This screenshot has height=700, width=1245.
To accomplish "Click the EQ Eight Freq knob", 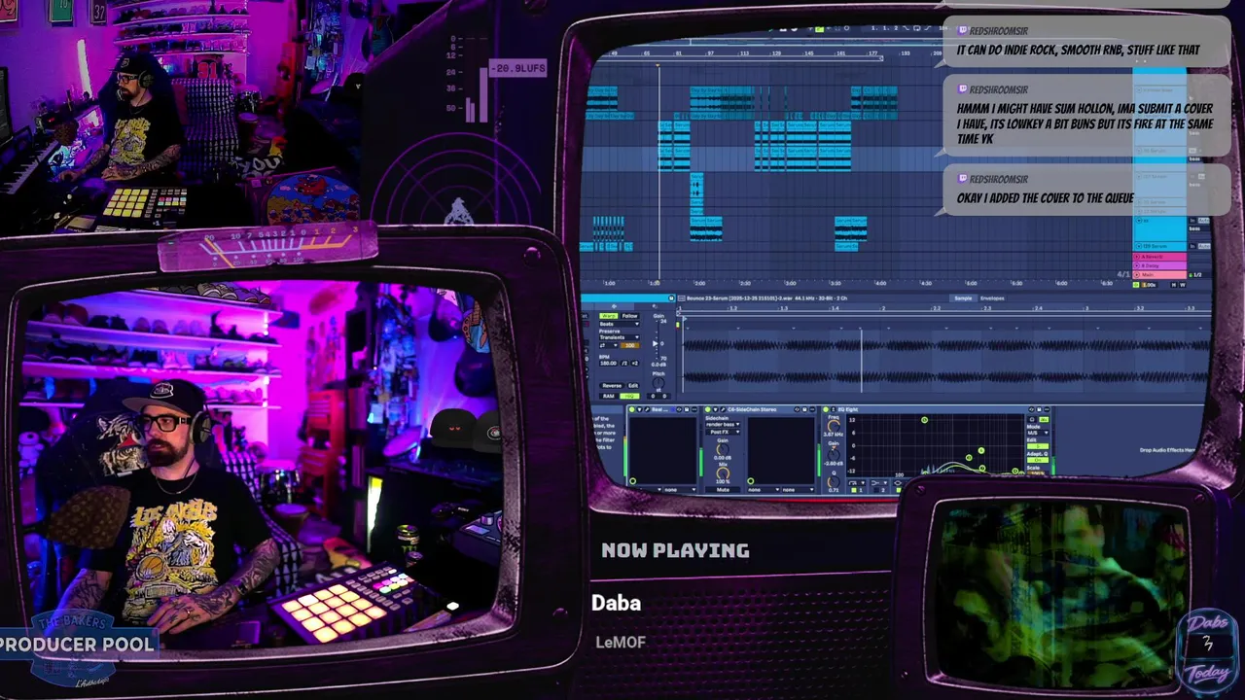I will (834, 426).
